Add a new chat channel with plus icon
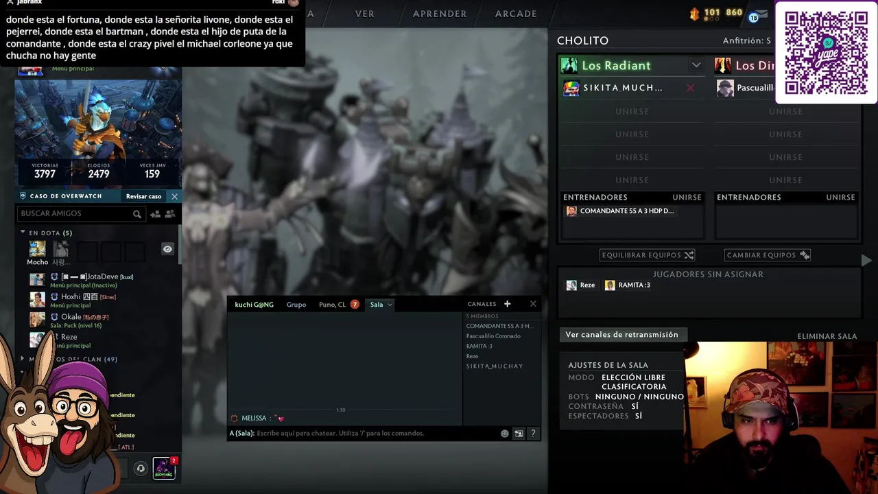 click(508, 304)
